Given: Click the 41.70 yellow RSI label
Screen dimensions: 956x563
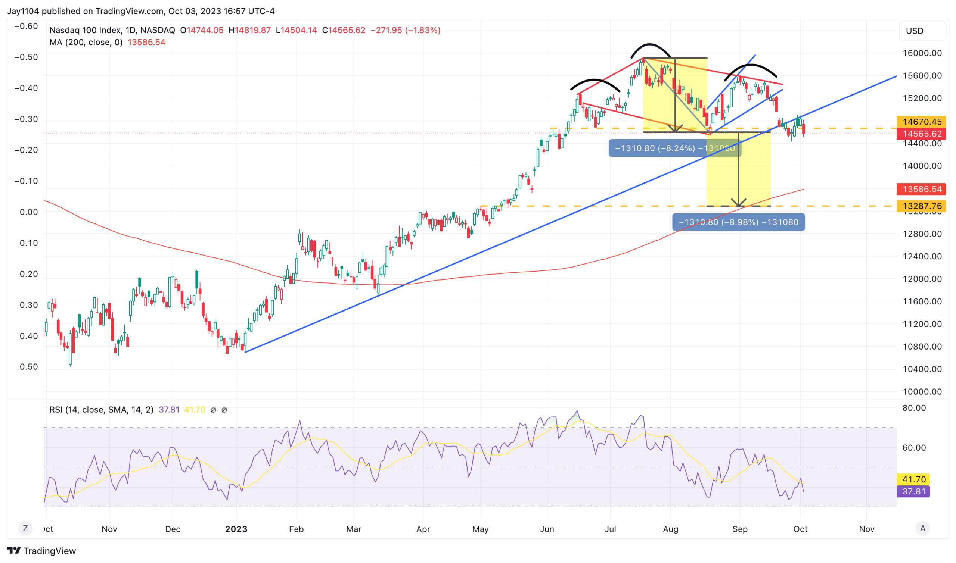Looking at the screenshot, I should (x=913, y=479).
